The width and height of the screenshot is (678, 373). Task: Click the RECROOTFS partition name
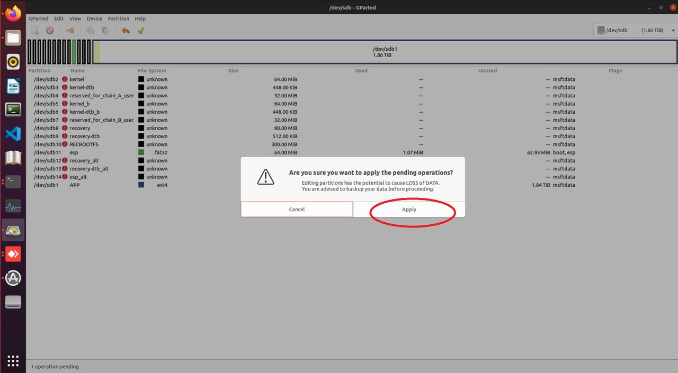click(x=84, y=144)
